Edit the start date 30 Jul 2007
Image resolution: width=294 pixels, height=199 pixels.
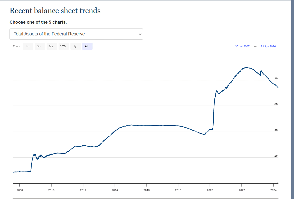tap(242, 46)
